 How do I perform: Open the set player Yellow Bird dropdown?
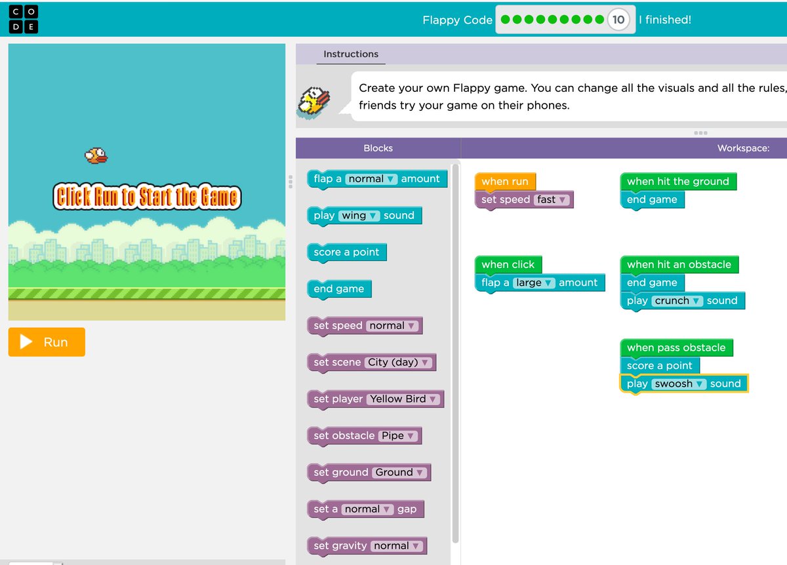tap(403, 399)
